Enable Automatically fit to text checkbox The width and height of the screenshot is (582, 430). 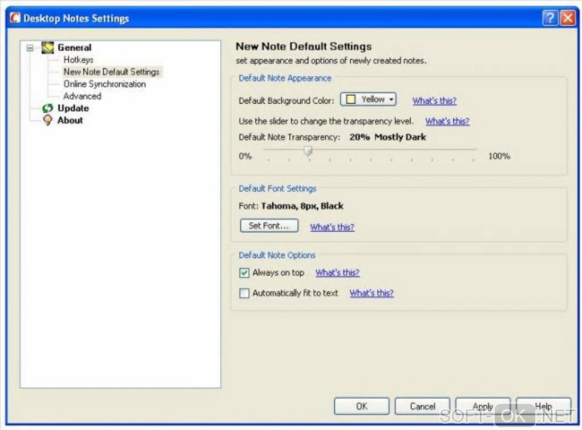[245, 294]
